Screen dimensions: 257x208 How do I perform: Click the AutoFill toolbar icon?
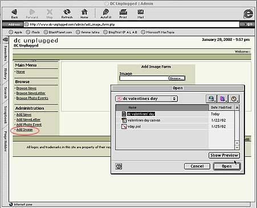click(105, 14)
